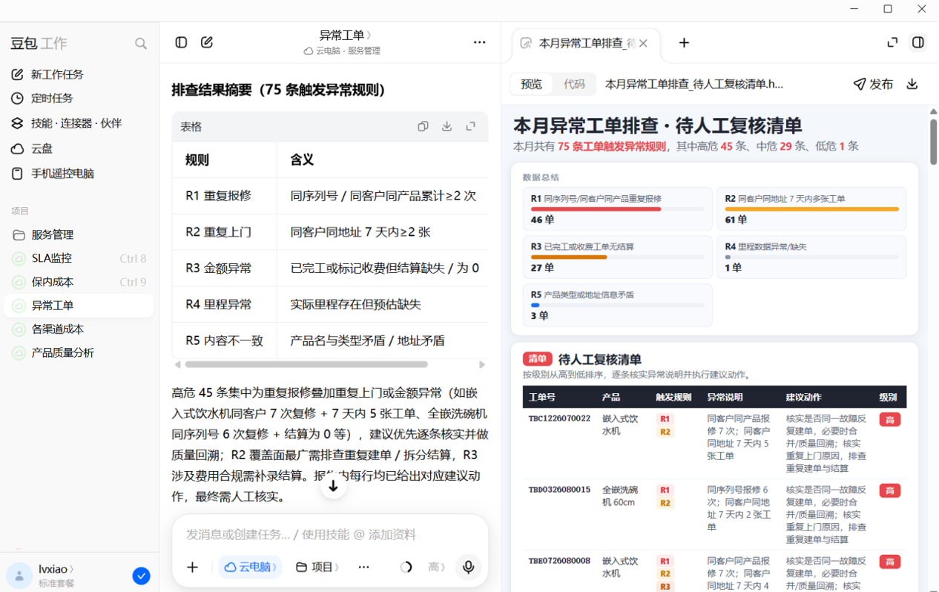Toggle the left sidebar panel icon
Viewport: 939px width, 592px height.
tap(181, 42)
